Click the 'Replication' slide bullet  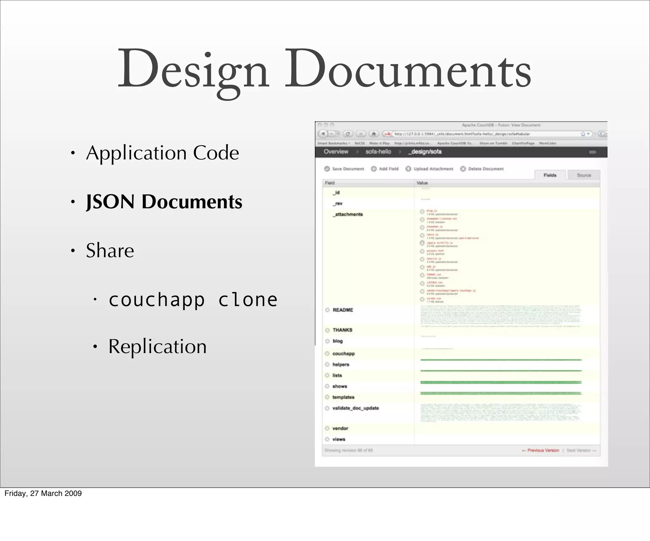[x=157, y=346]
